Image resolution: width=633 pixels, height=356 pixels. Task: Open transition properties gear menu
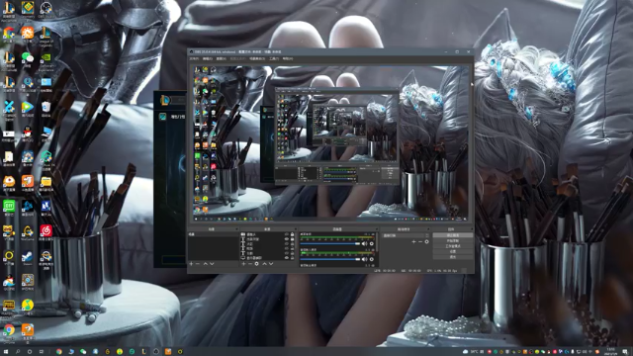click(x=426, y=241)
